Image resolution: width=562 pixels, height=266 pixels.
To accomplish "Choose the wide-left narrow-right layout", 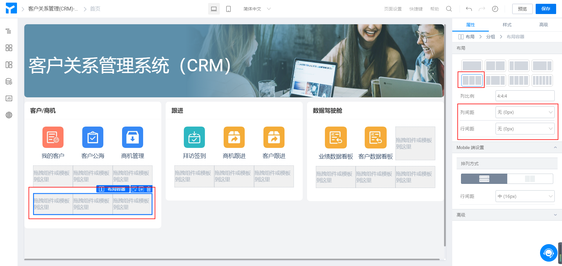I will tap(542, 66).
